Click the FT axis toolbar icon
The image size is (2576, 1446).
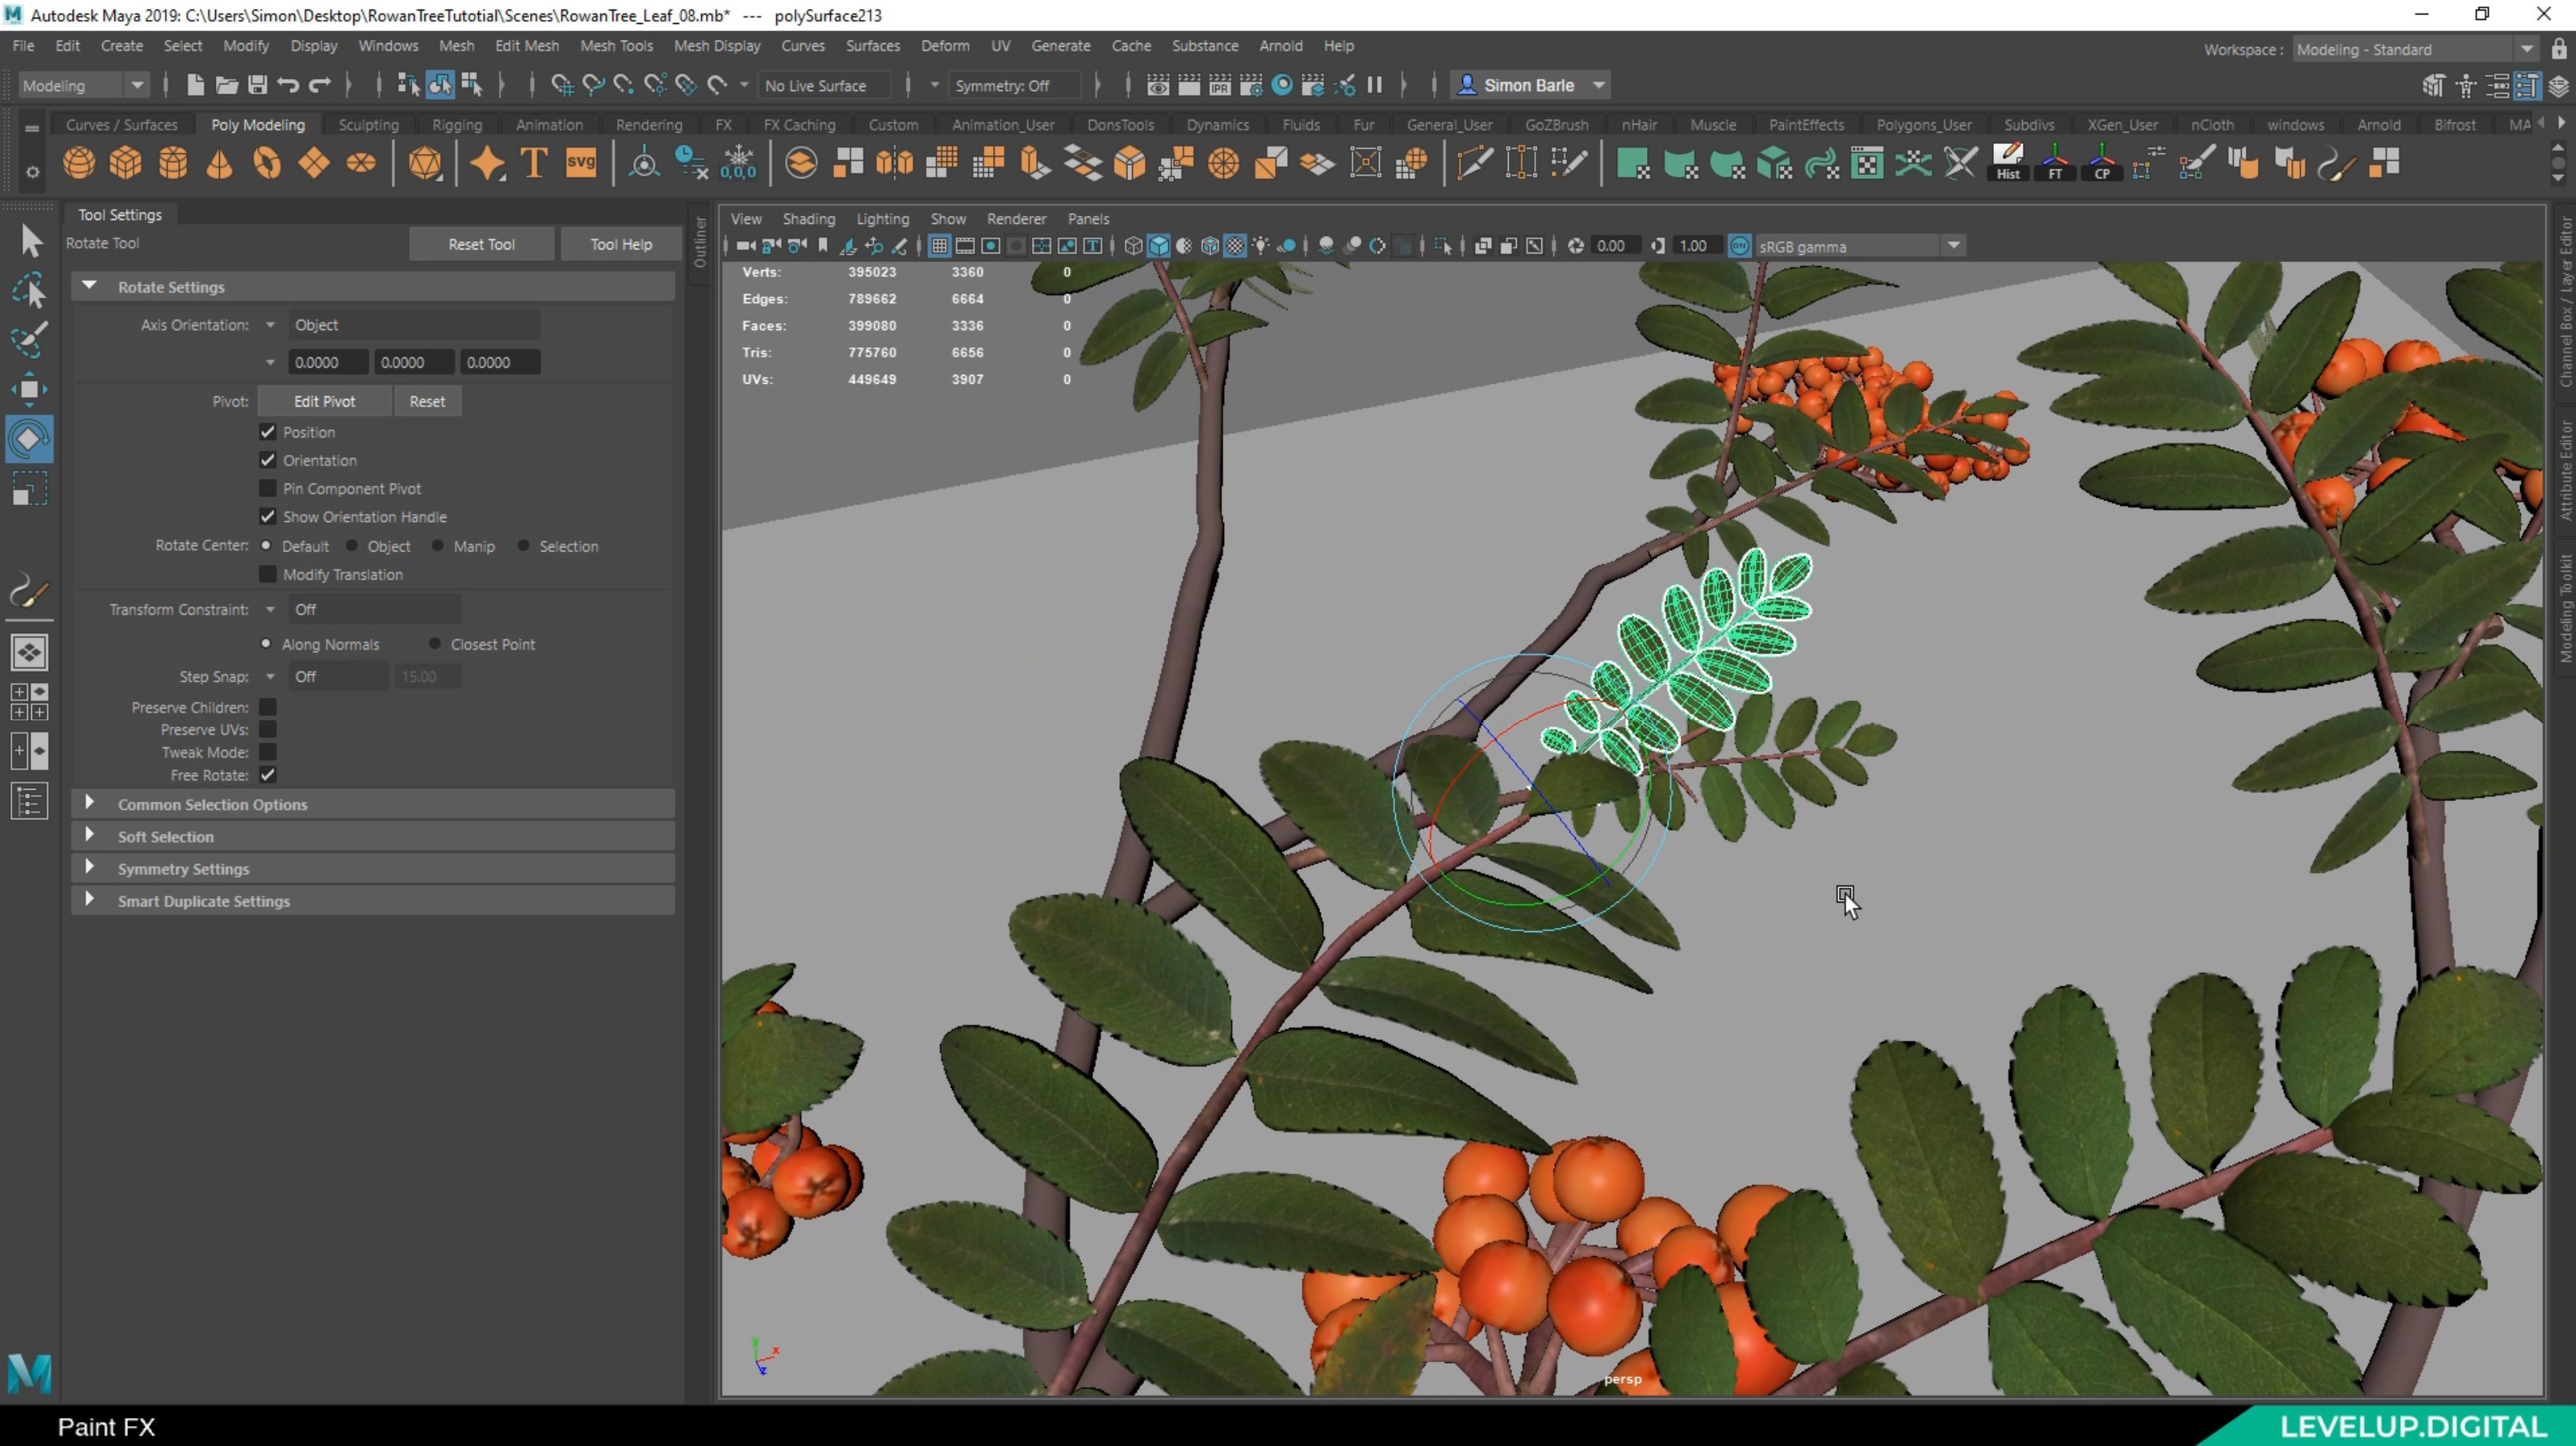tap(2055, 163)
